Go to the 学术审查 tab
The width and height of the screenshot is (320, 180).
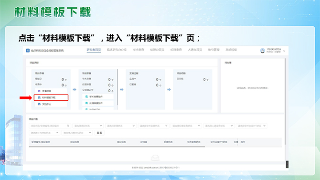[x=139, y=50]
